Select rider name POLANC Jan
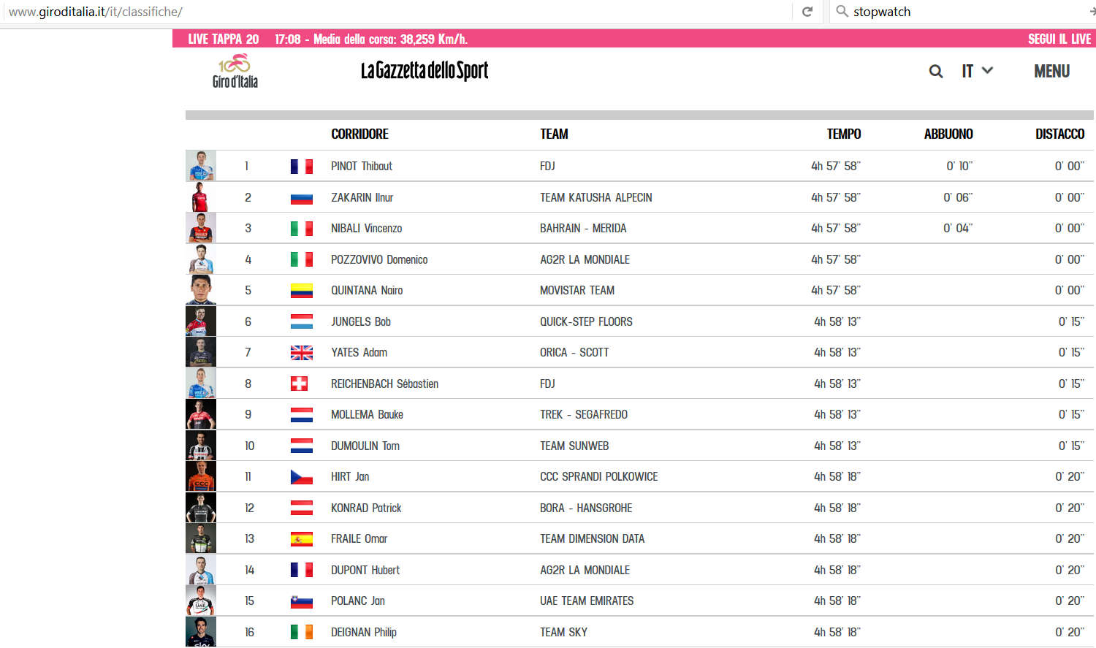 [x=358, y=601]
